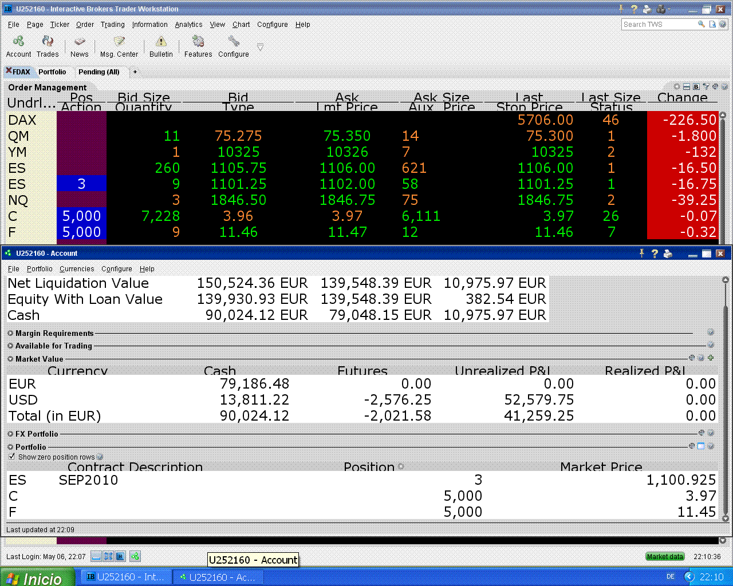
Task: Click the Configure wrench icon
Action: tap(234, 42)
